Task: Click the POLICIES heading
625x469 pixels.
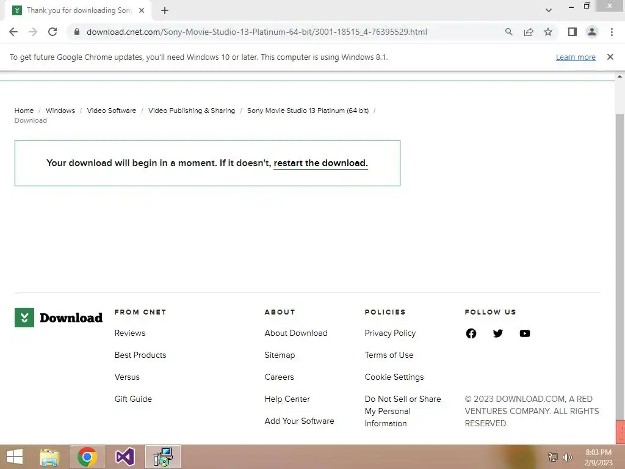Action: click(385, 312)
